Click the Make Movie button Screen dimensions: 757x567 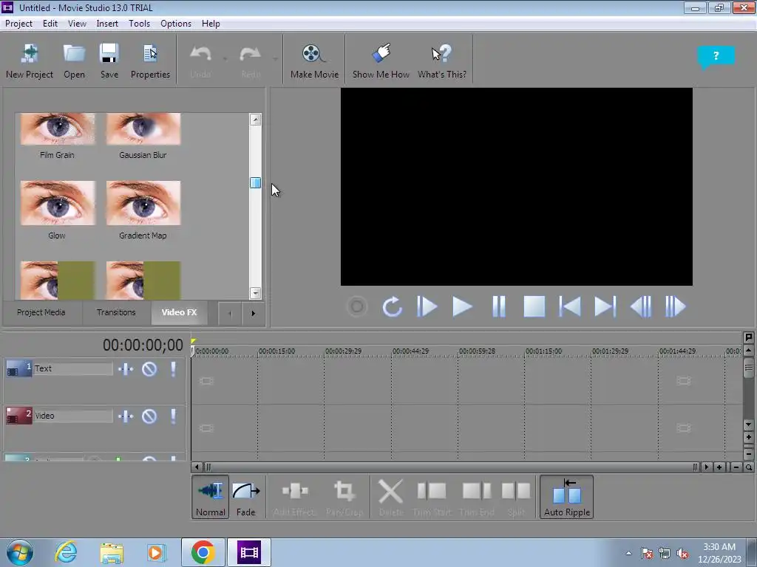point(314,61)
